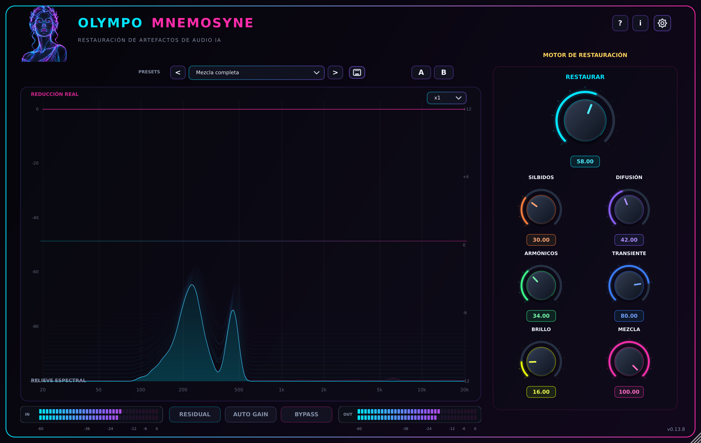Click the ARMÓNICOS value field 34.00
Viewport: 701px width, 443px height.
pyautogui.click(x=541, y=316)
